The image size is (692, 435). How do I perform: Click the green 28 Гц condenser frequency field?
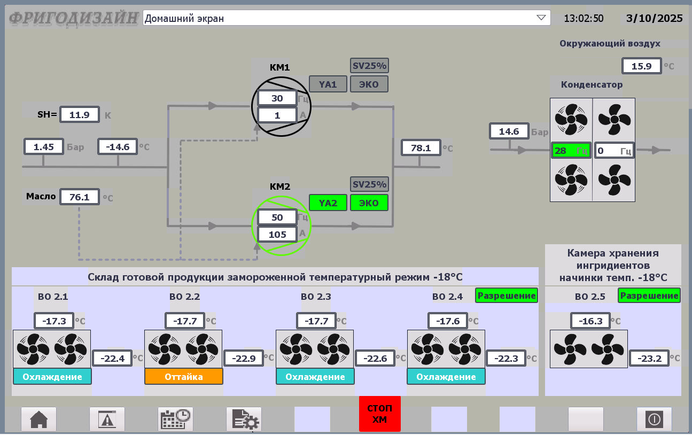571,151
